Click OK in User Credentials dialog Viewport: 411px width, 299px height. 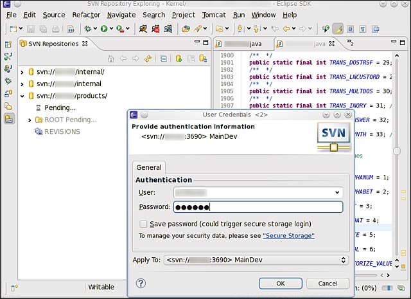[x=281, y=284]
